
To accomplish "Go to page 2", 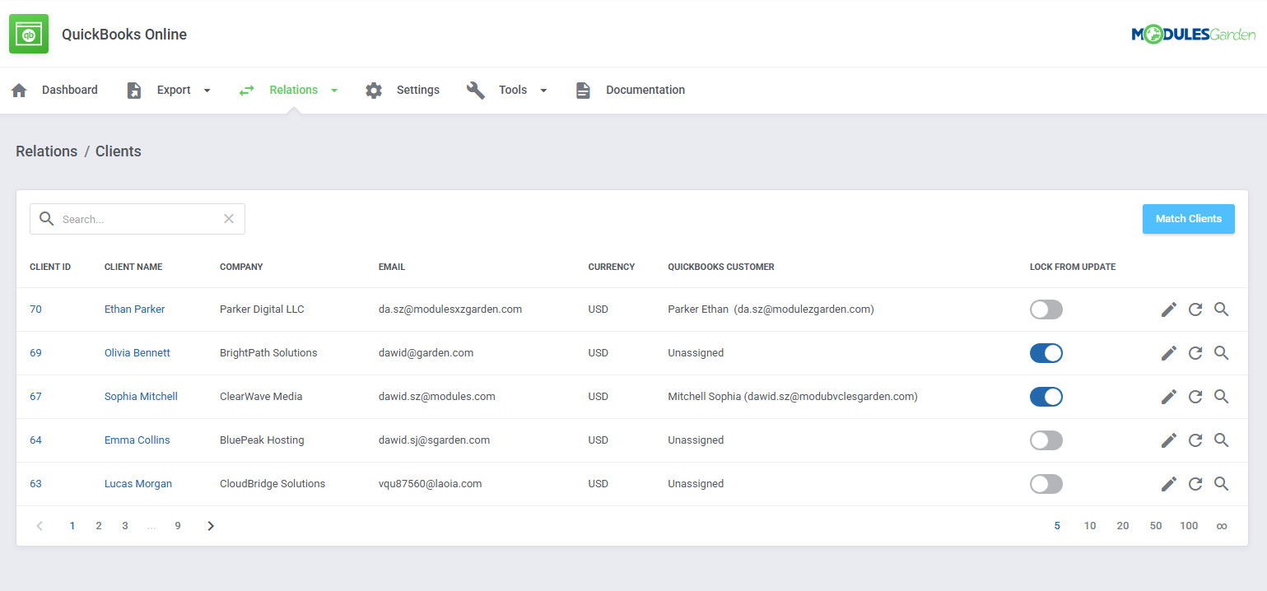I will click(x=99, y=526).
